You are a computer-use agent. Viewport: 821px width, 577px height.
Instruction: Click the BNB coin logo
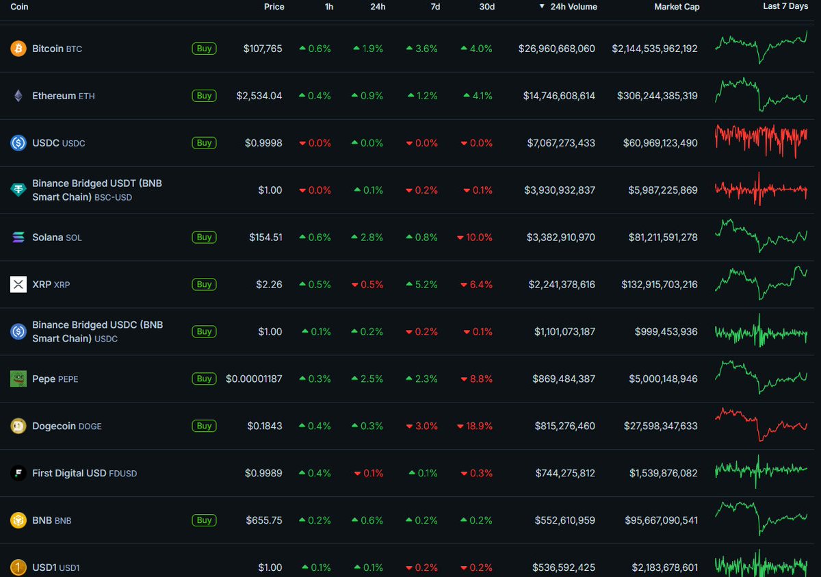click(18, 520)
